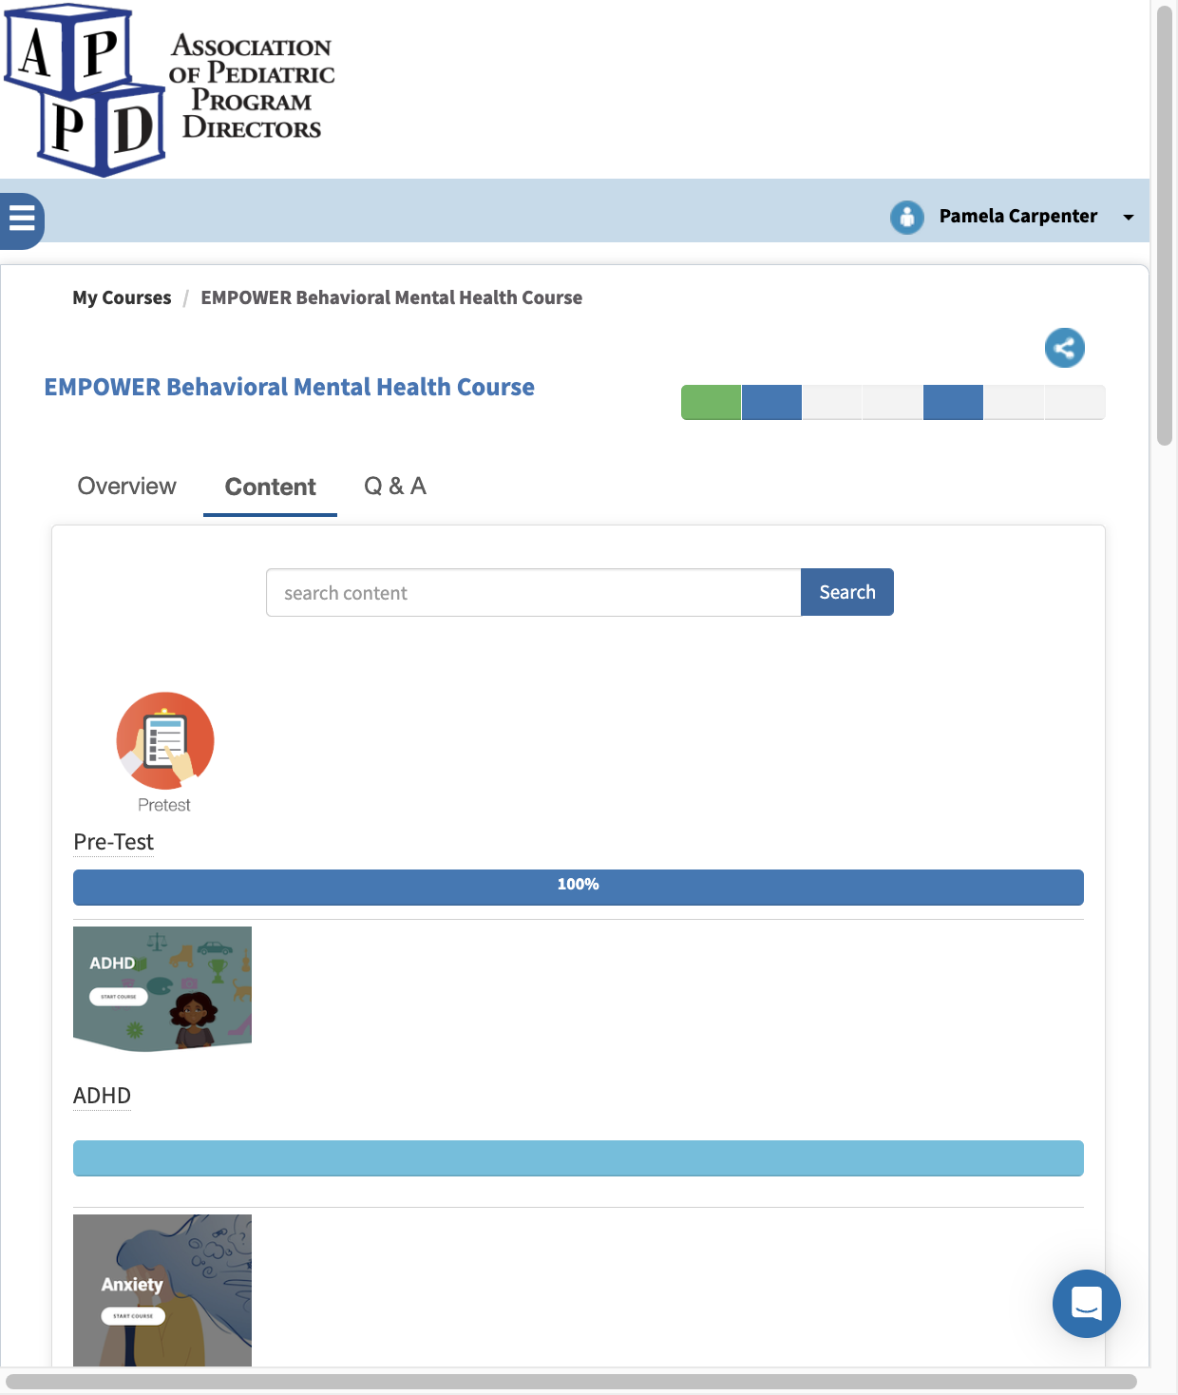Image resolution: width=1178 pixels, height=1395 pixels.
Task: Click the Pretest clipboard icon
Action: pyautogui.click(x=165, y=740)
